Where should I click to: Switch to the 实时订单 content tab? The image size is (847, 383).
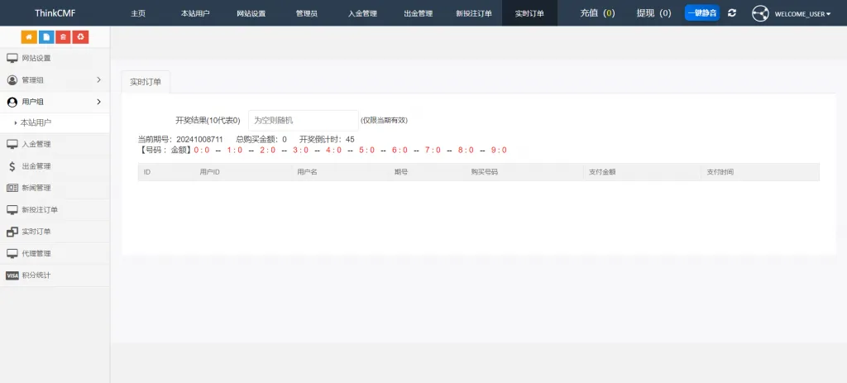point(146,82)
